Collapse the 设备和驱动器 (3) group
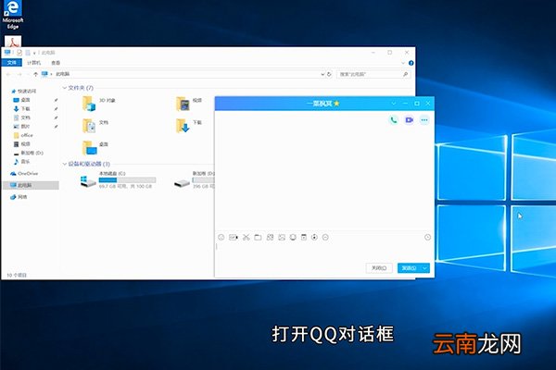This screenshot has width=556, height=370. click(65, 164)
